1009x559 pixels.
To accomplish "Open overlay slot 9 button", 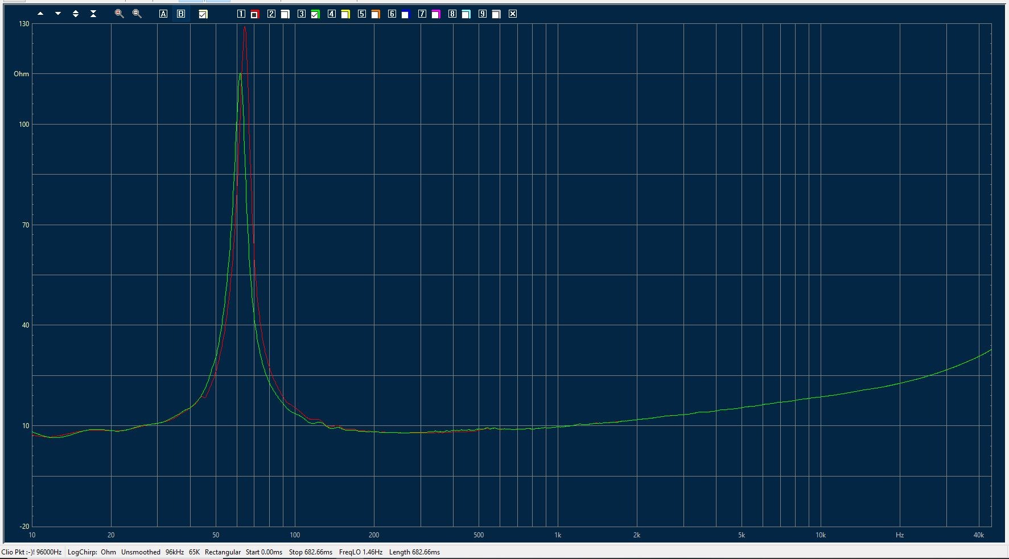I will coord(483,14).
